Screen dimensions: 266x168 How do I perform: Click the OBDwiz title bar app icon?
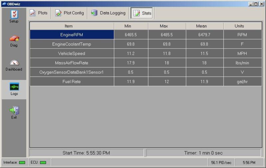pos(4,4)
